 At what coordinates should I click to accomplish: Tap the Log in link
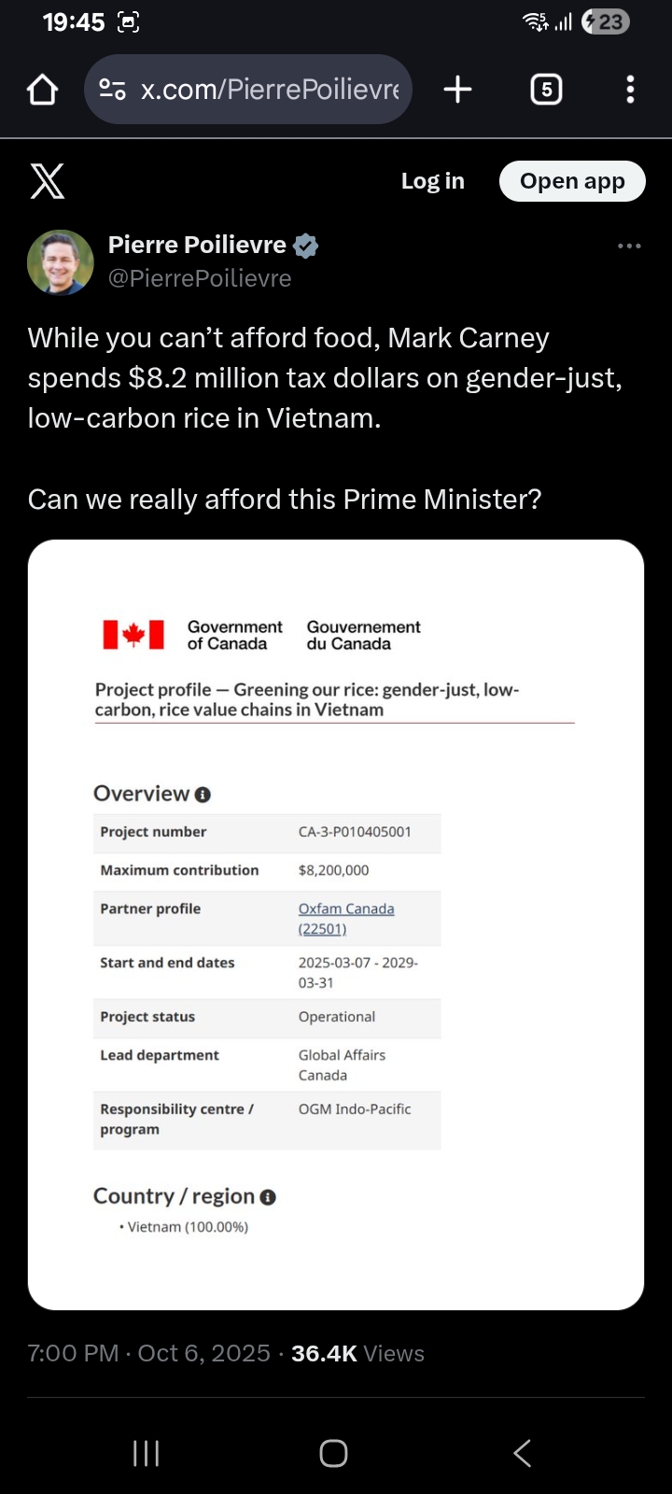tap(432, 181)
